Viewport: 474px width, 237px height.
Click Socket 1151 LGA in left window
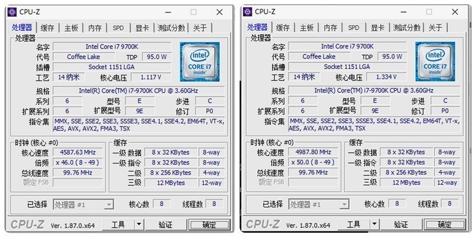coord(112,67)
